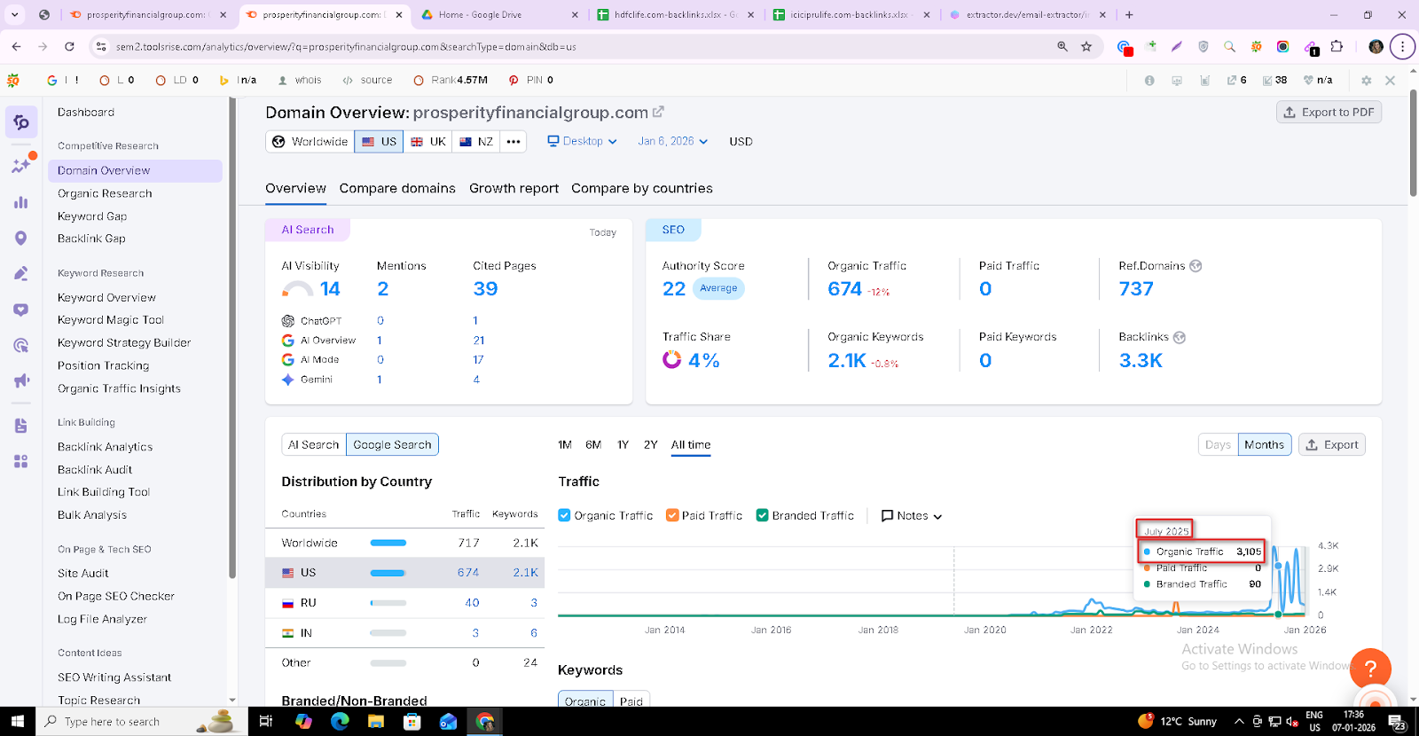
Task: Select the UK database option
Action: [428, 141]
